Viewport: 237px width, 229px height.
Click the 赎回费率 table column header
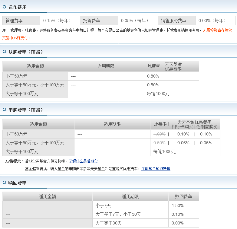[x=184, y=196]
